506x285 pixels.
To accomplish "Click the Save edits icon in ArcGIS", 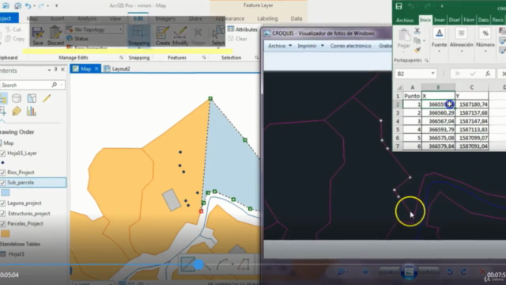I will [38, 36].
